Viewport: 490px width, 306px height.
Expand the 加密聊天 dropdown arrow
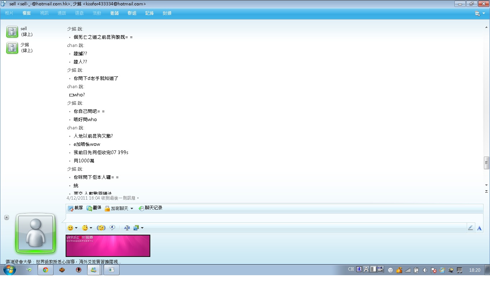click(132, 209)
